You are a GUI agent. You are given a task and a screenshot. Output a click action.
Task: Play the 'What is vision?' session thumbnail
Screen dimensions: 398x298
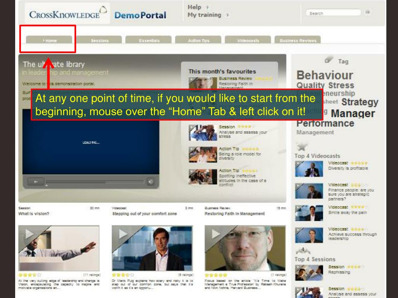coord(59,248)
